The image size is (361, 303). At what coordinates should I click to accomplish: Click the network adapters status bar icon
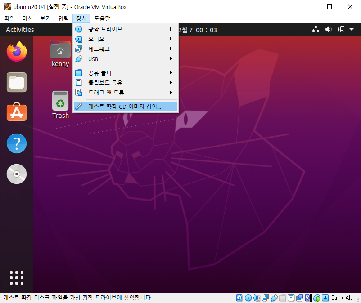tap(265, 298)
